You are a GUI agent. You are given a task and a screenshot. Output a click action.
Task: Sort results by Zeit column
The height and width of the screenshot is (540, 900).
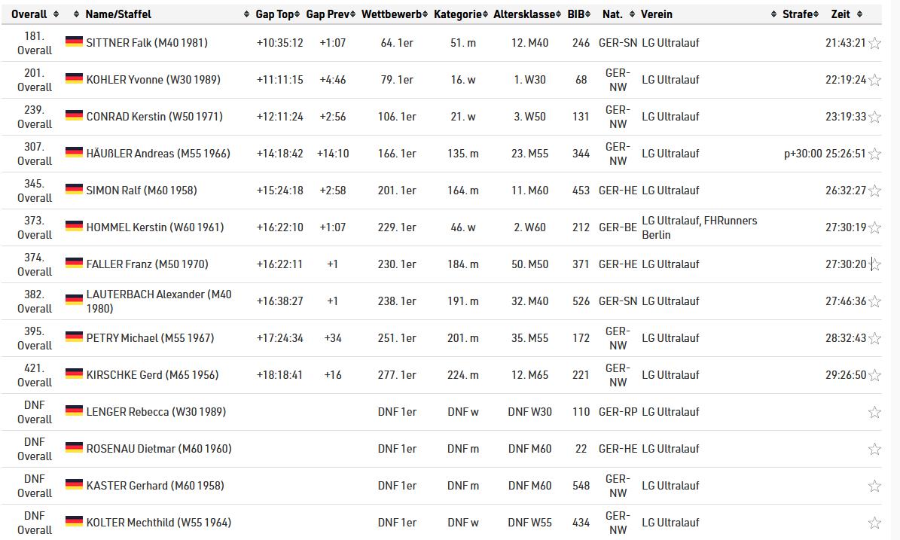(x=841, y=14)
